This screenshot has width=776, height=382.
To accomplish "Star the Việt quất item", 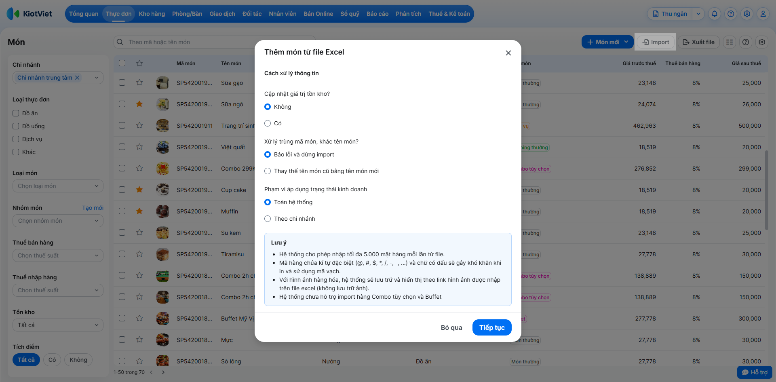I will coord(139,147).
